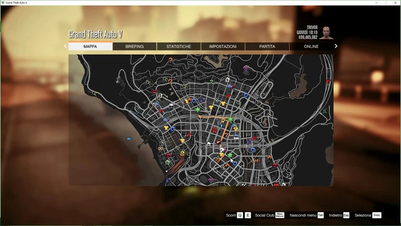The height and width of the screenshot is (226, 401).
Task: Click the TREVOR name label
Action: coord(312,27)
